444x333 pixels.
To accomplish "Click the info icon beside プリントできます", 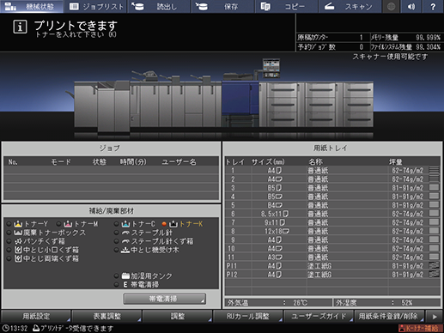I will [20, 27].
